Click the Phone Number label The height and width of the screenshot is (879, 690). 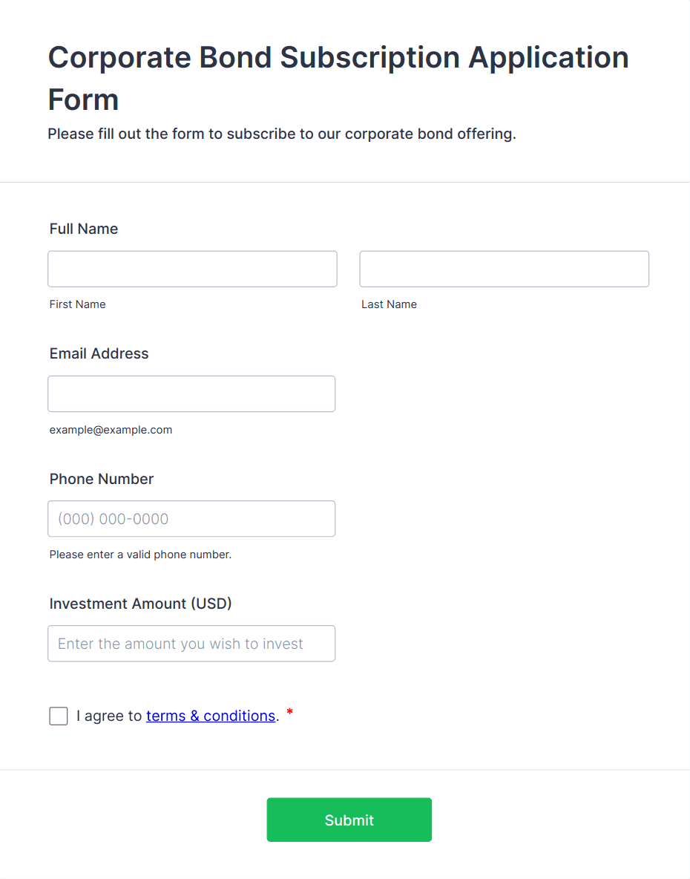pyautogui.click(x=102, y=479)
